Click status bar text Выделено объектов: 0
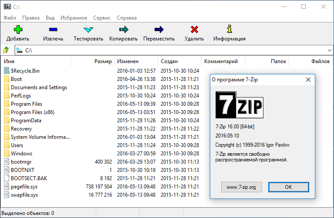The width and height of the screenshot is (334, 218). [28, 213]
